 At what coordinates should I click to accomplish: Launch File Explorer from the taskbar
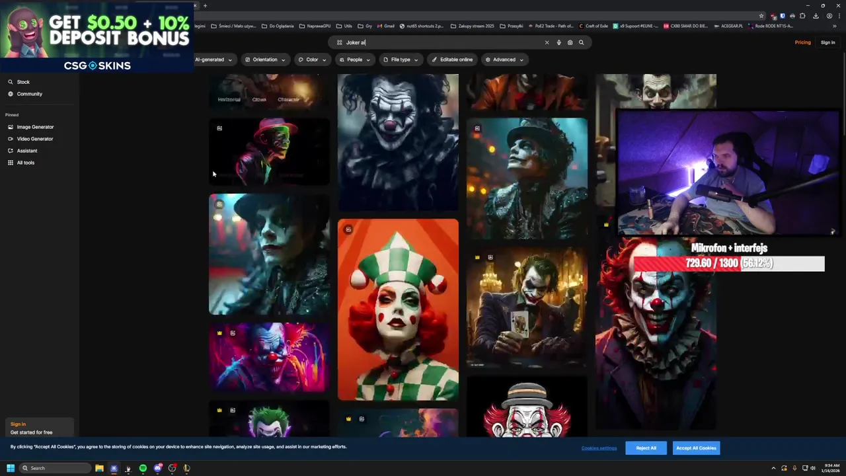tap(99, 468)
